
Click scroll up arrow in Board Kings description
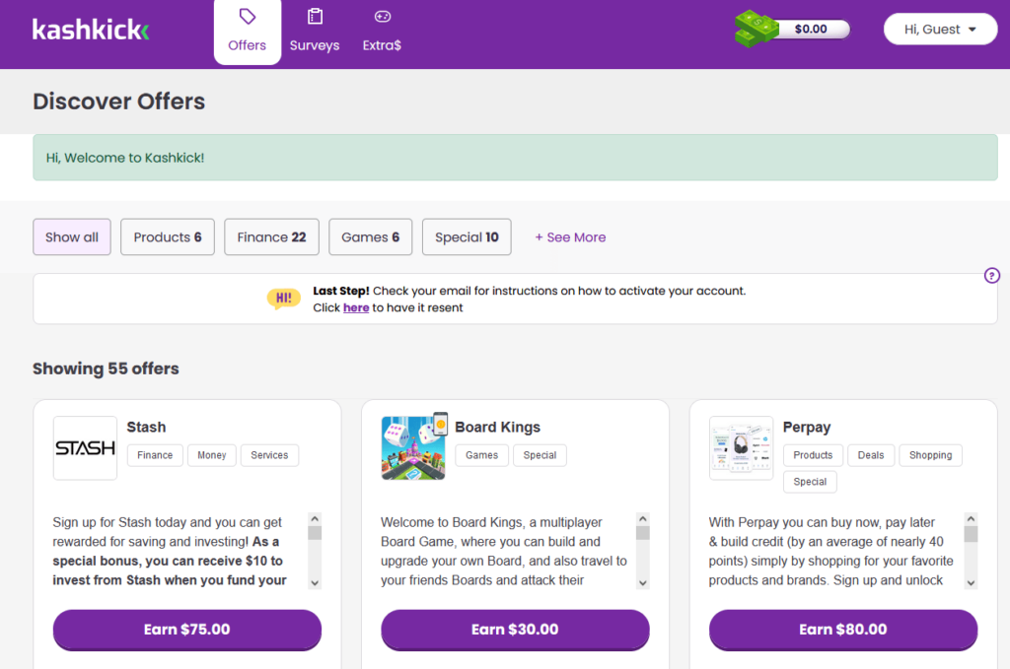643,518
